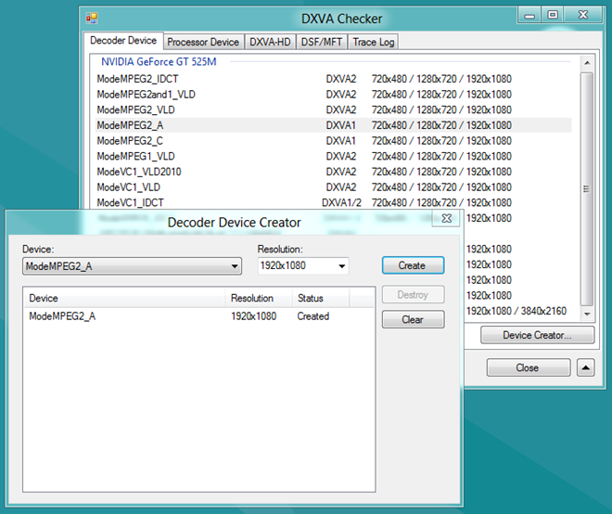612x514 pixels.
Task: Select ModeMPEG2_IDCT in the decoder list
Action: [137, 79]
